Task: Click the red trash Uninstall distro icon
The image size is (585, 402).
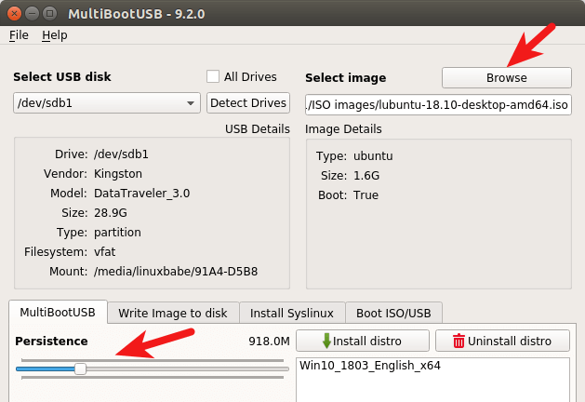Action: pyautogui.click(x=458, y=342)
